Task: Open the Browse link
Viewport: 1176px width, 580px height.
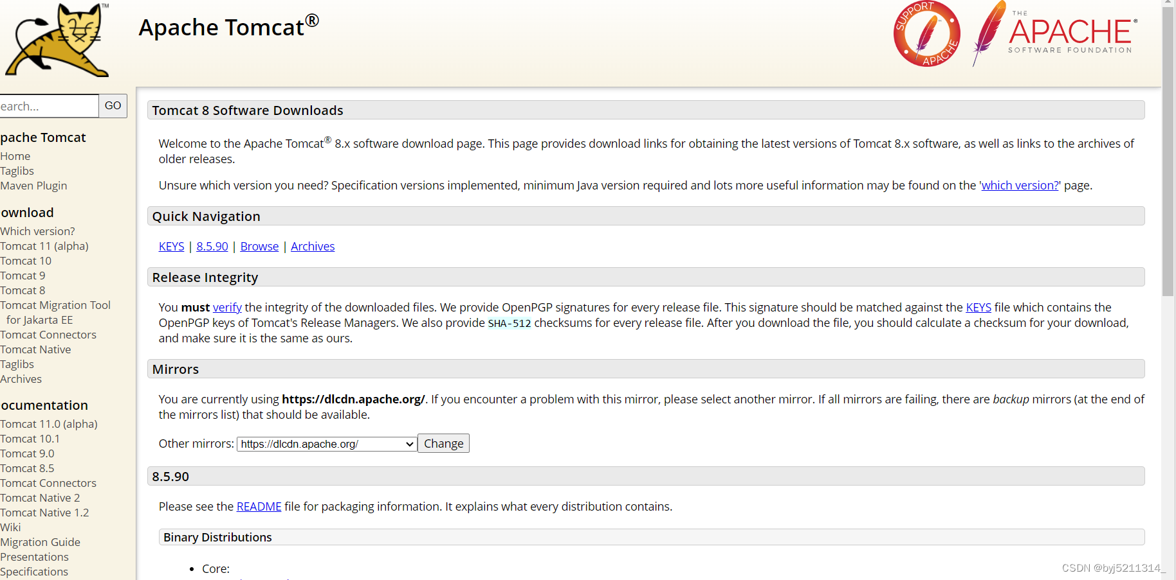Action: 259,247
